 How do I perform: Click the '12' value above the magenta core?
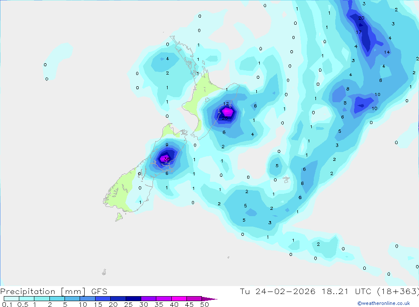tap(226, 104)
